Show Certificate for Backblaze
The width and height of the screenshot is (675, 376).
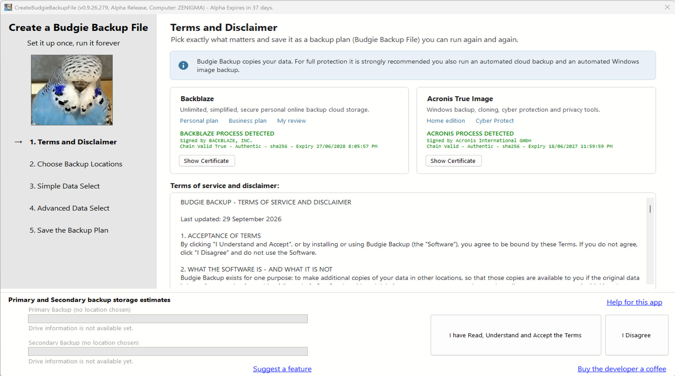[207, 161]
